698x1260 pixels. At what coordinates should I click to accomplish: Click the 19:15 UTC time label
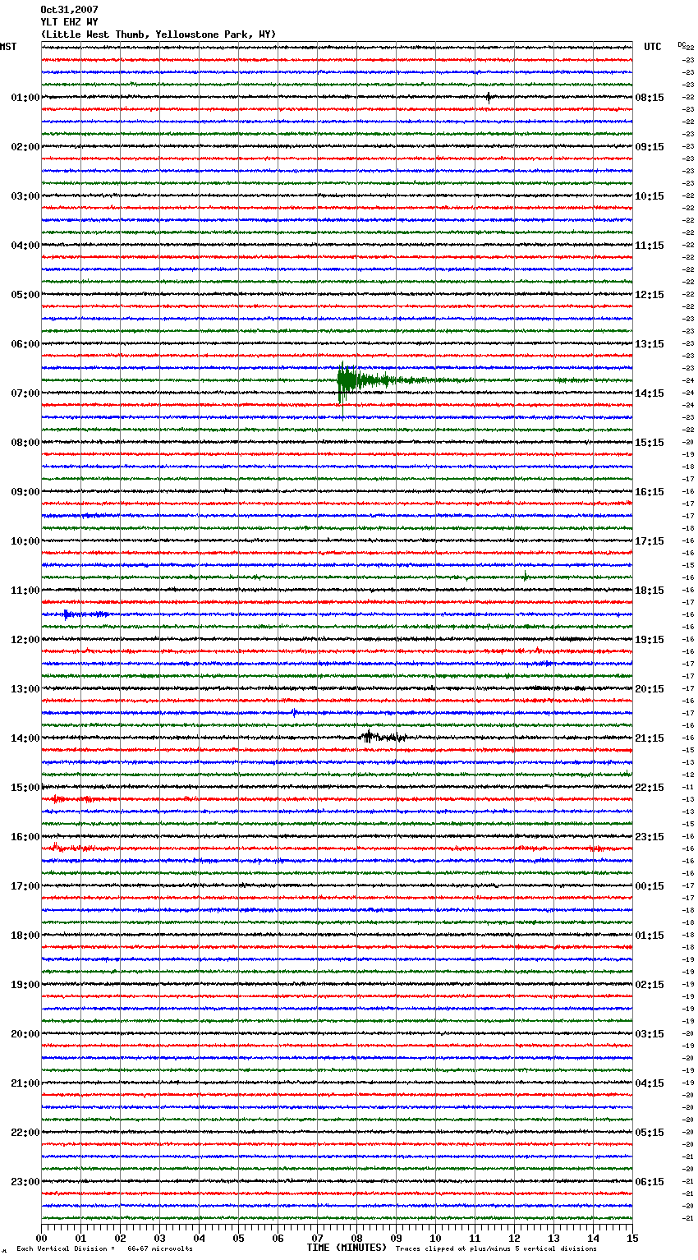click(650, 640)
